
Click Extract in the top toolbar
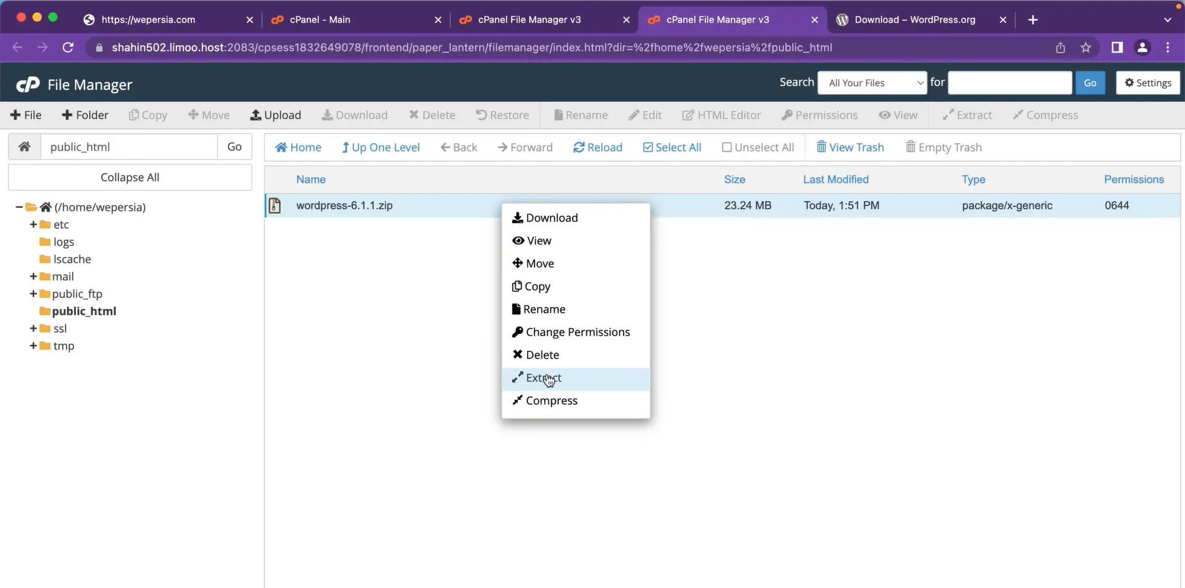(x=967, y=115)
